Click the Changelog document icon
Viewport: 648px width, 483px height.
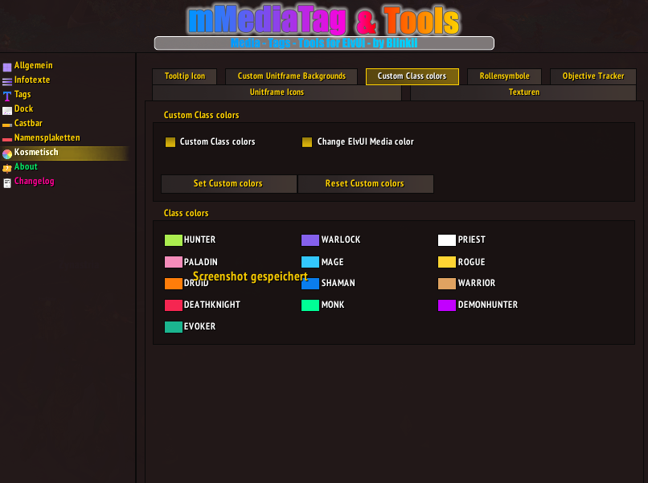pos(7,182)
